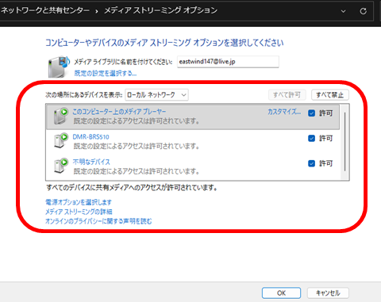
Task: Open オンラインのプライバシーに関する声明を読む link
Action: pos(98,221)
